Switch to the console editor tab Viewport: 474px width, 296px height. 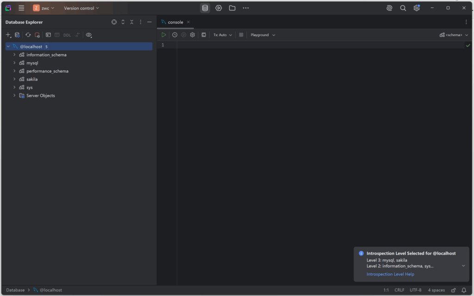point(175,22)
